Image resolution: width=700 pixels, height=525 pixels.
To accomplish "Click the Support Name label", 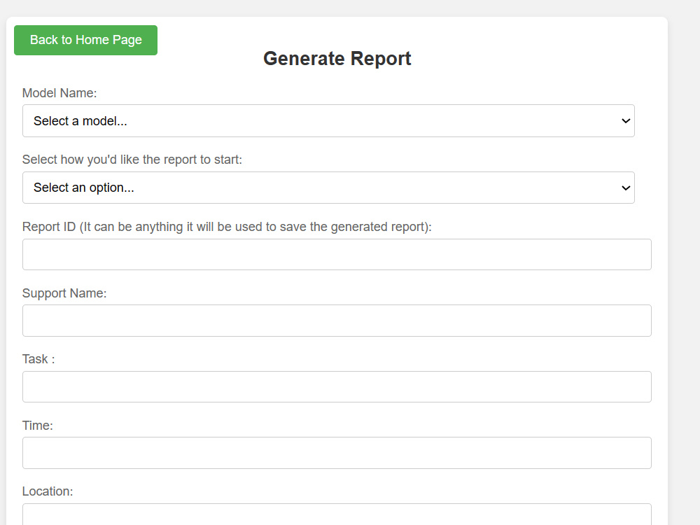I will click(64, 293).
